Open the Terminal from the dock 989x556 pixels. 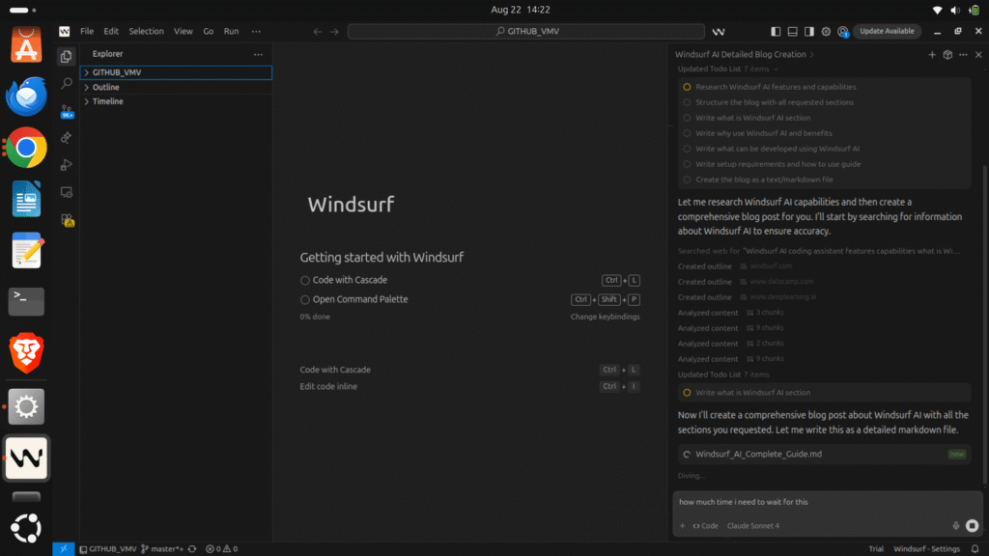tap(26, 301)
